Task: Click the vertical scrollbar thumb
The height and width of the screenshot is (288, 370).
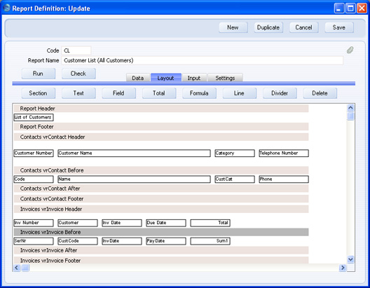Action: (350, 116)
